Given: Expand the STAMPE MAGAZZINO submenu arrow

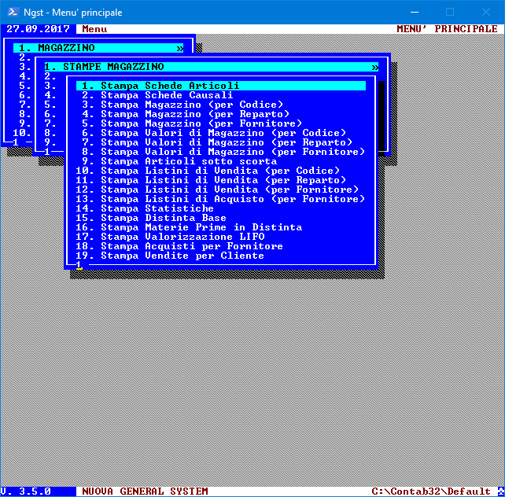Looking at the screenshot, I should pos(375,68).
